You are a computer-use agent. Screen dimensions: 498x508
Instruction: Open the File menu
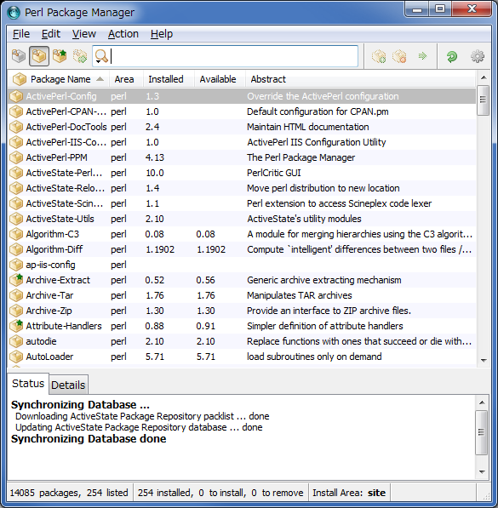[21, 34]
